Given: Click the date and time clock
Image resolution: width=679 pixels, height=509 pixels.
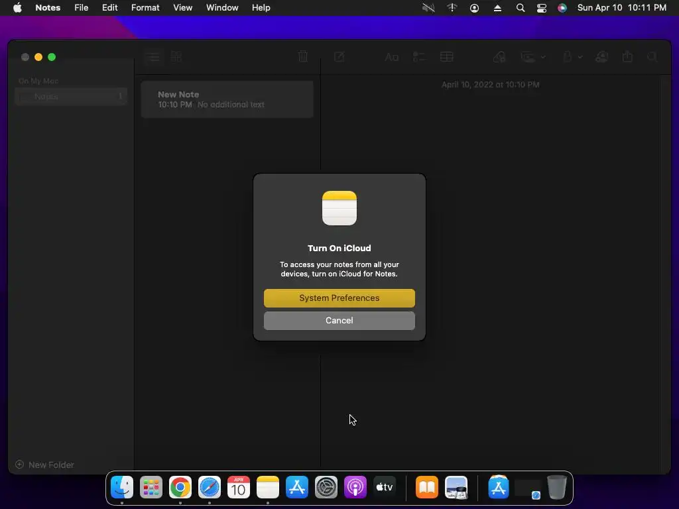Looking at the screenshot, I should 621,7.
